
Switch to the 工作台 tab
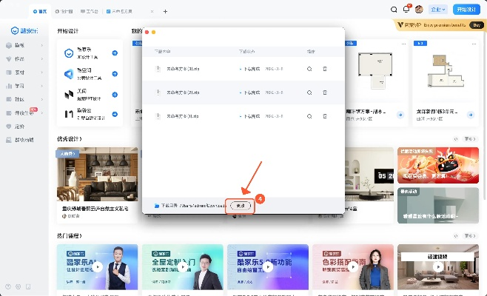[x=90, y=12]
